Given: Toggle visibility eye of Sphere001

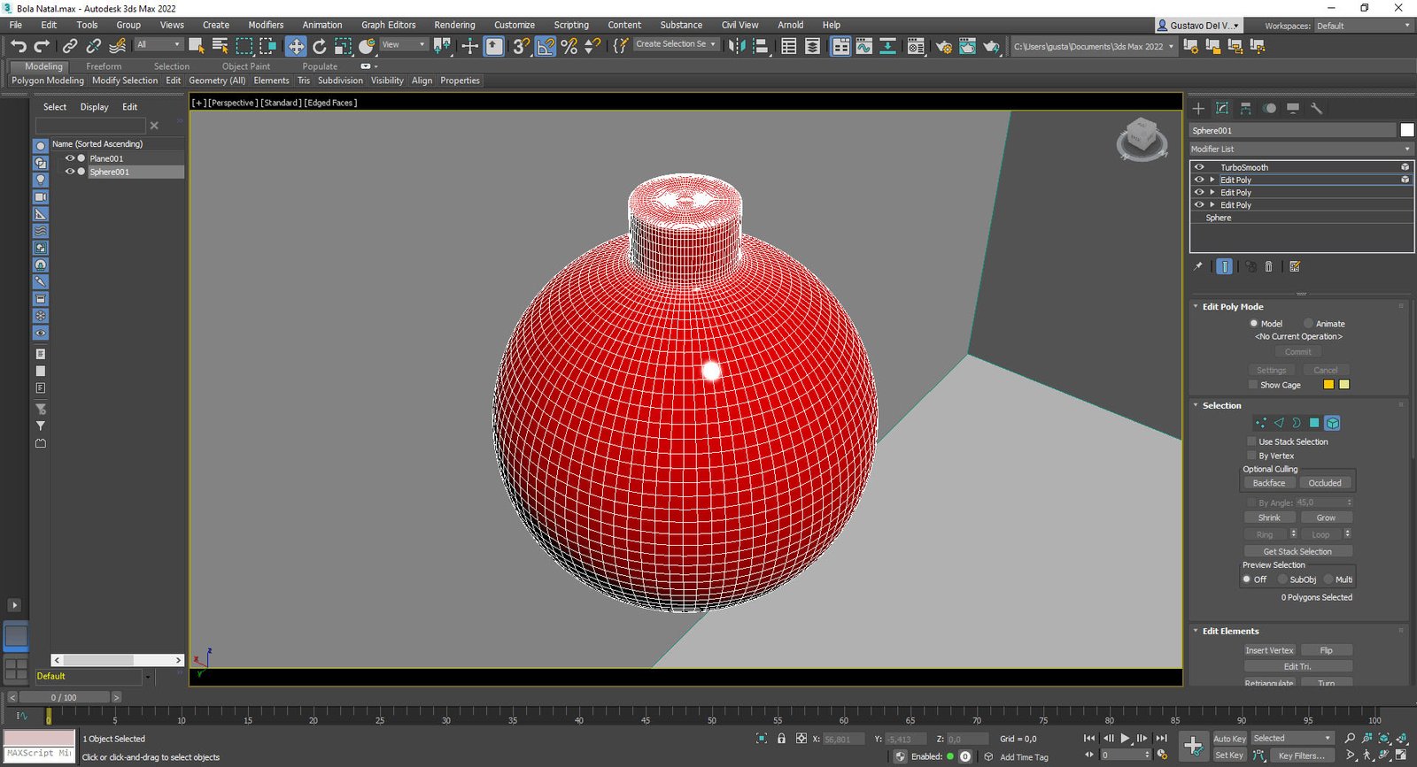Looking at the screenshot, I should pos(70,172).
